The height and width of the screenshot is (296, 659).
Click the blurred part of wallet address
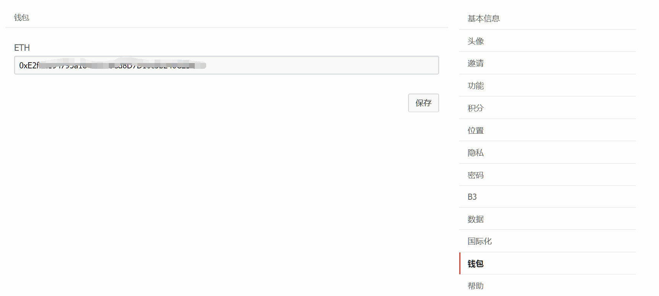click(122, 65)
